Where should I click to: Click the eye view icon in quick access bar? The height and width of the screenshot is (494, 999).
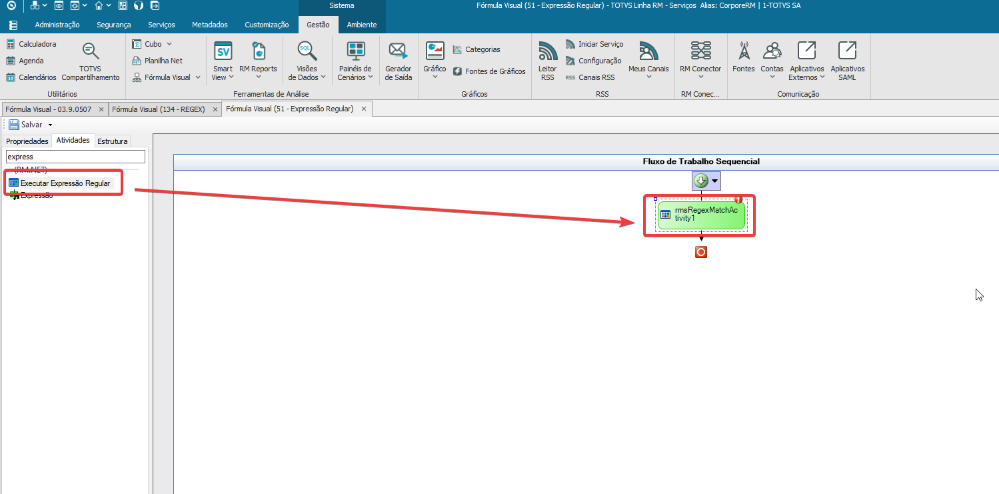tap(59, 6)
